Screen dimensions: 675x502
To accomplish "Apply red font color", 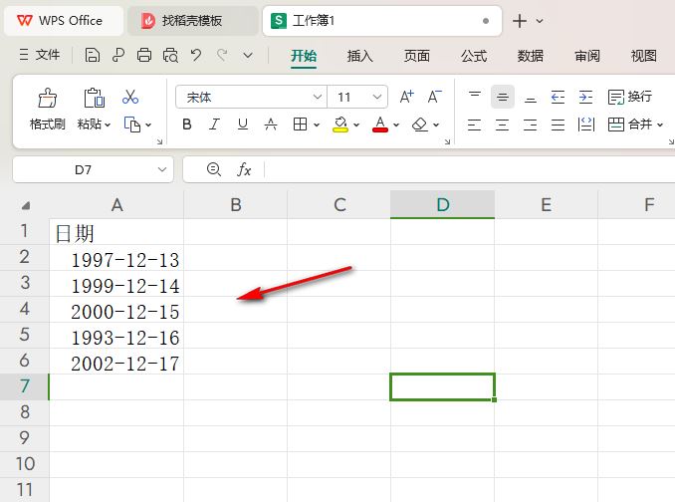I will [380, 125].
